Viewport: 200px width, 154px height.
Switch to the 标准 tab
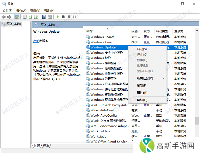(x=46, y=146)
